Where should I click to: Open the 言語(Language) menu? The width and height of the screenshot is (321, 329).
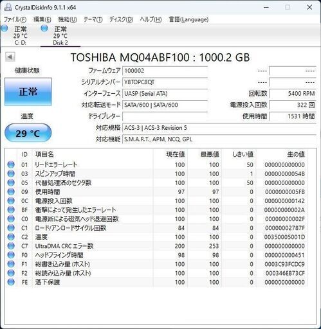click(x=188, y=19)
